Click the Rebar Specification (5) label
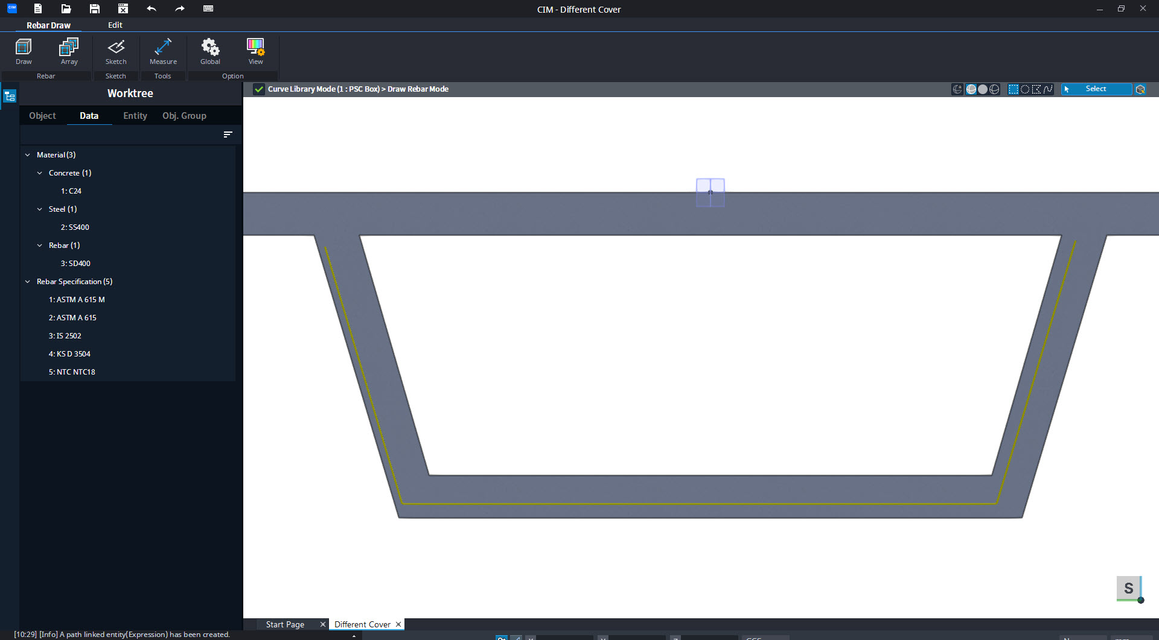This screenshot has width=1159, height=640. (74, 282)
